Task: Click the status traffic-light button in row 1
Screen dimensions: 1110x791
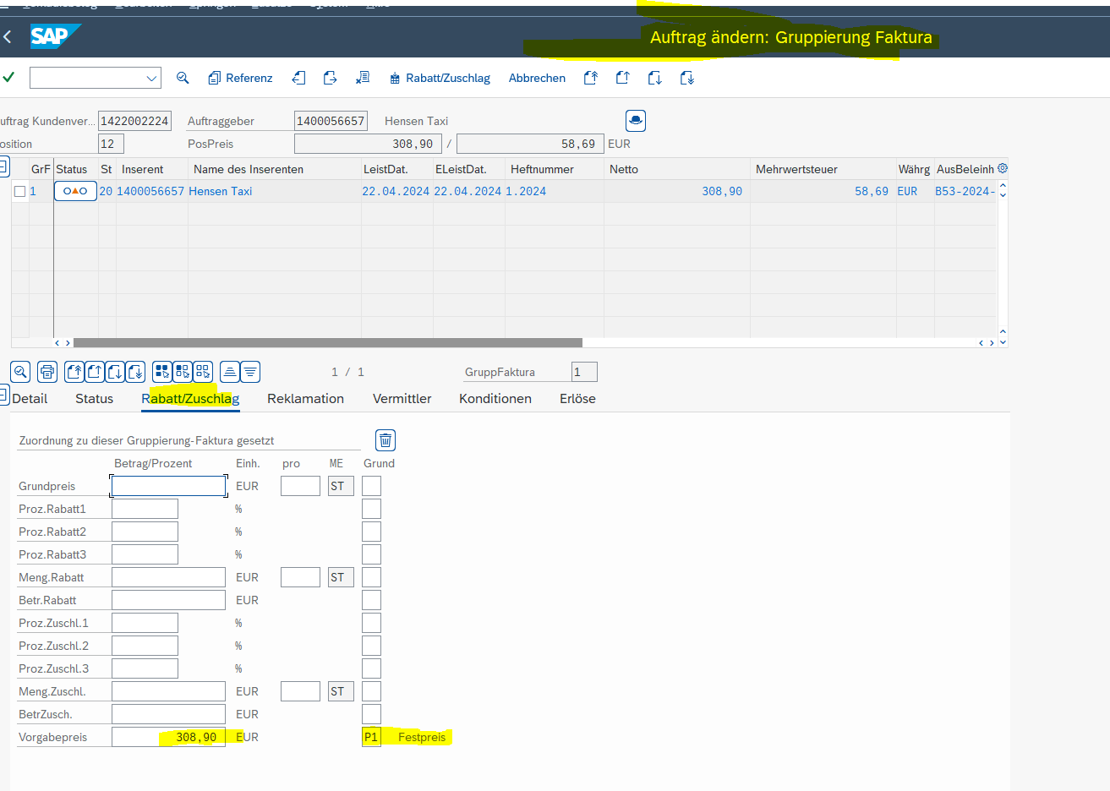Action: tap(75, 191)
